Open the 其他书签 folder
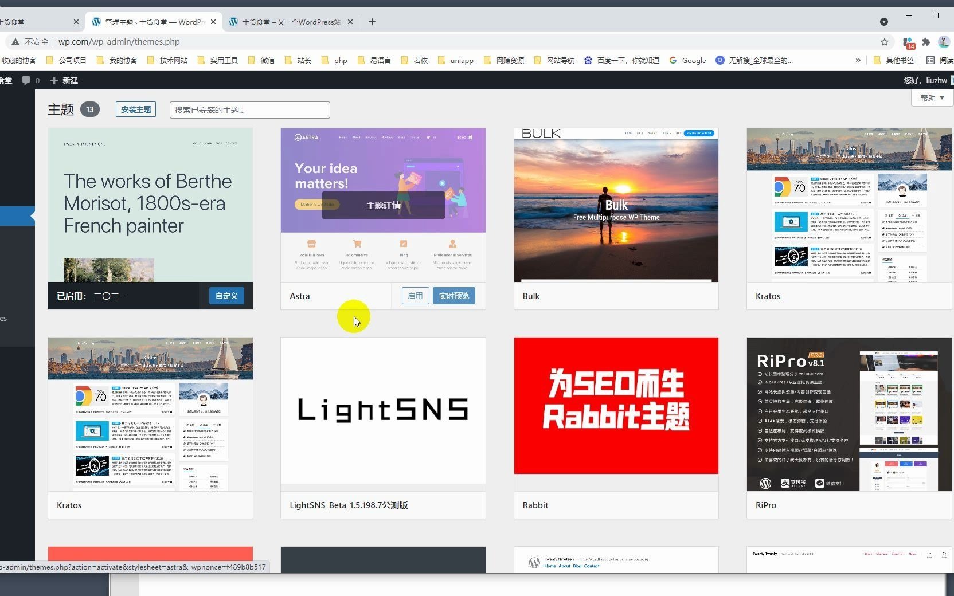Image resolution: width=954 pixels, height=596 pixels. [x=893, y=60]
